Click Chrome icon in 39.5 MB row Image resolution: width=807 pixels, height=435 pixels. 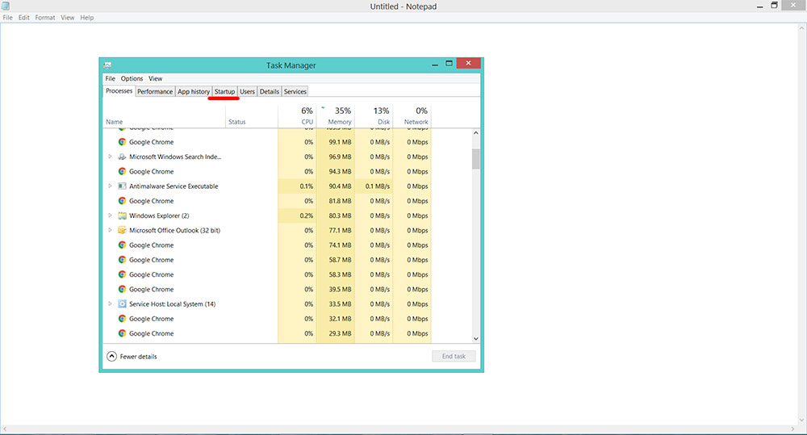pyautogui.click(x=122, y=289)
